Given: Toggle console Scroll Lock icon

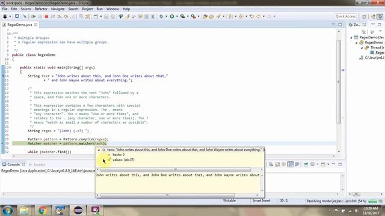Looking at the screenshot, I should pos(277,164).
